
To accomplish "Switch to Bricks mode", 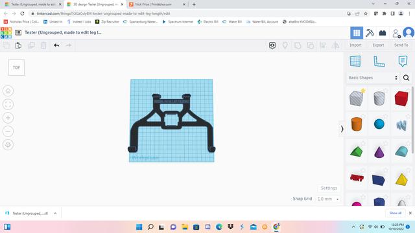I will (x=383, y=33).
